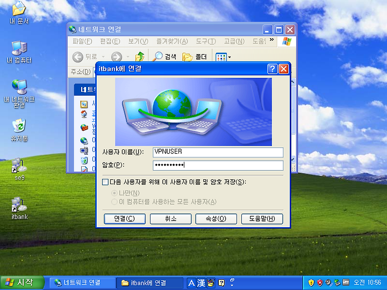Click the user name field containing VPNUSER

(218, 152)
